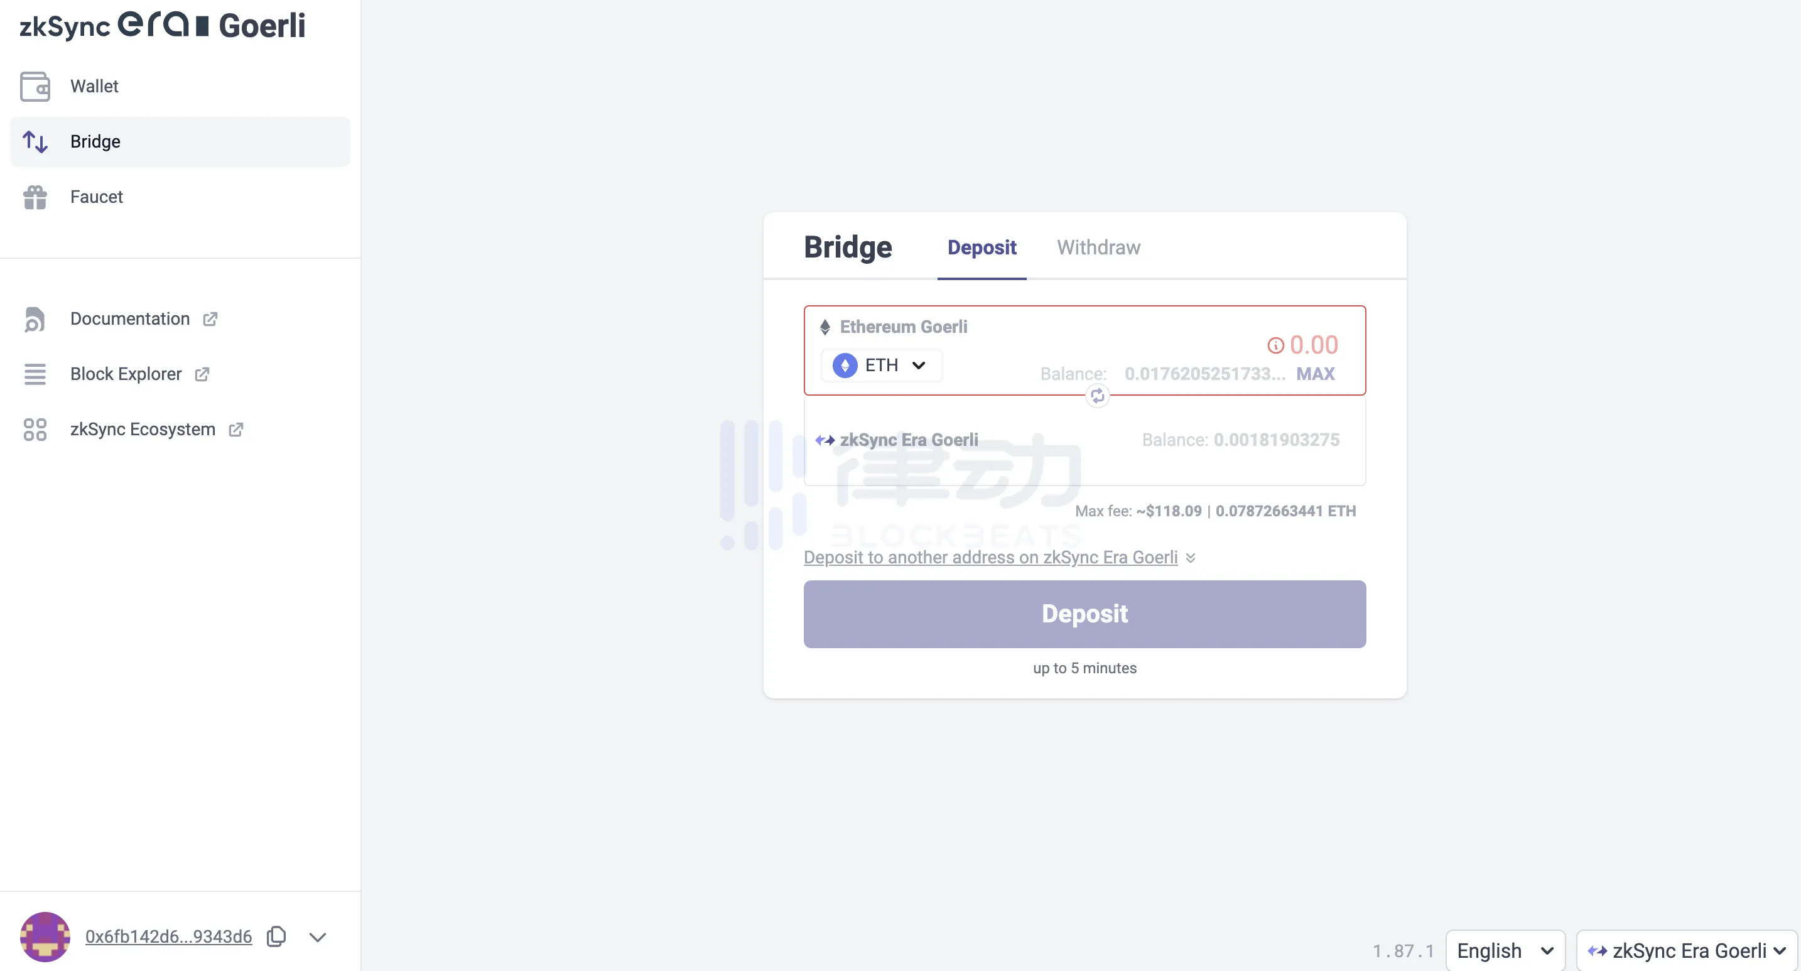The height and width of the screenshot is (971, 1801).
Task: Click the Faucet icon in sidebar
Action: (x=35, y=196)
